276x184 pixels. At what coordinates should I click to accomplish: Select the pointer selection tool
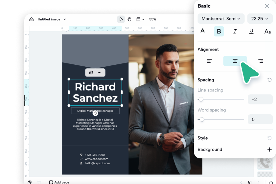(x=121, y=19)
